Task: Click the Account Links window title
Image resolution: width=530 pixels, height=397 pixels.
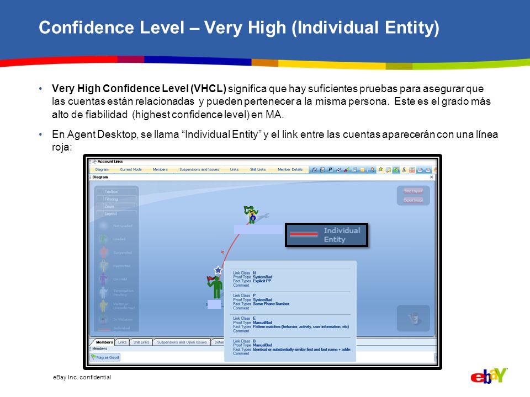Action: [x=110, y=162]
